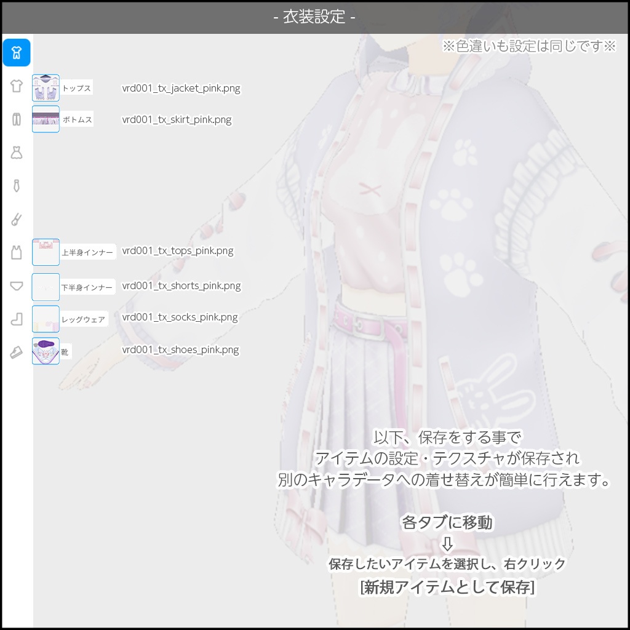
Task: Select the vrd001_tx_jacket_pink.png filename
Action: point(181,88)
